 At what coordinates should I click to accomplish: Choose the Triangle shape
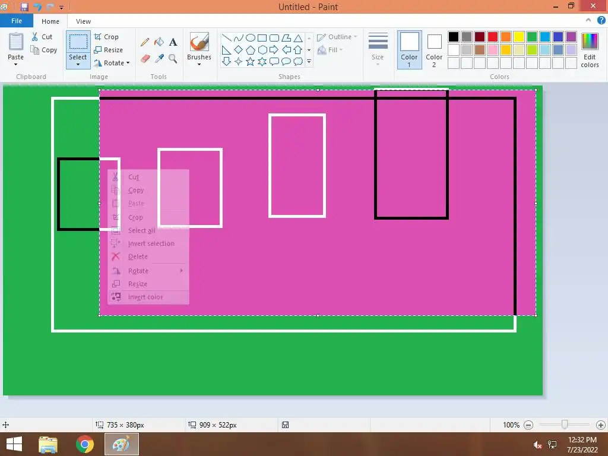pyautogui.click(x=298, y=37)
